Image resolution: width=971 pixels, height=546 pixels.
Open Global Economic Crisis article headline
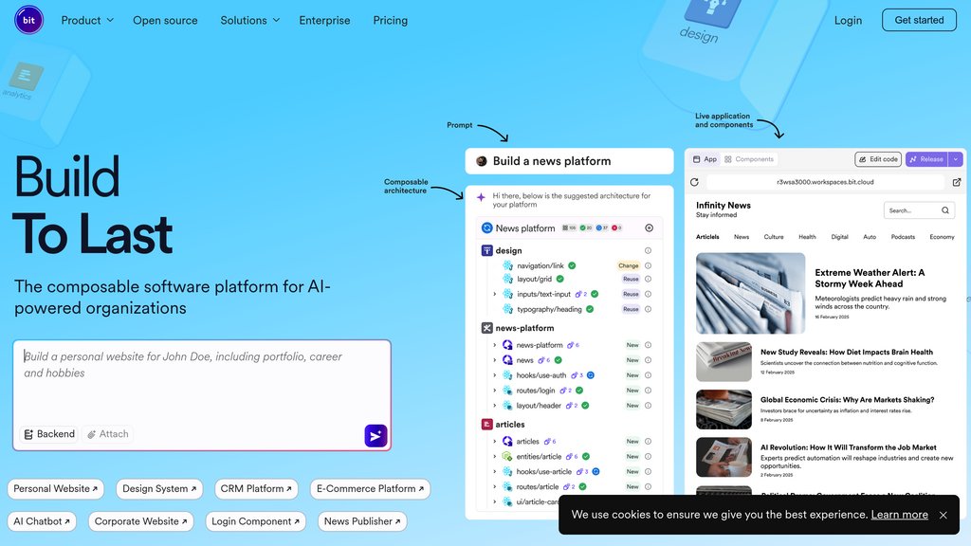tap(847, 400)
